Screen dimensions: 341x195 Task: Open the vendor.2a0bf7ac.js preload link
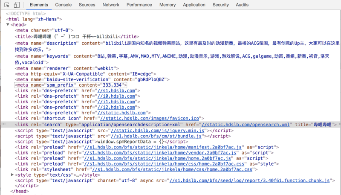click(x=160, y=153)
